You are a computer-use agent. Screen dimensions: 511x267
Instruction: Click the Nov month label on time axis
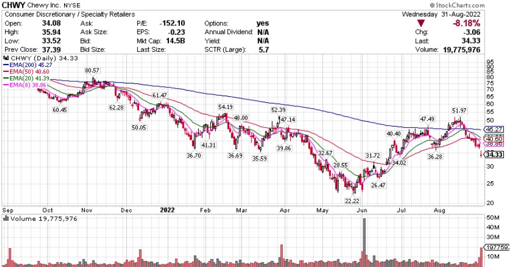tap(87, 211)
